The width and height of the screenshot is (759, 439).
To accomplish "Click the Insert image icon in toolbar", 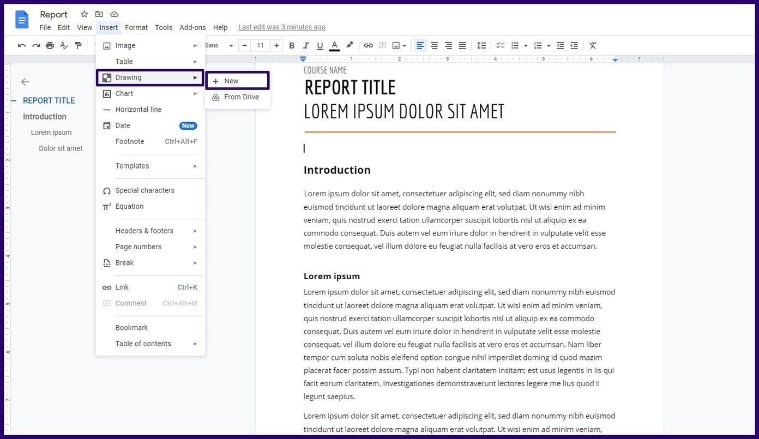I will pyautogui.click(x=396, y=45).
